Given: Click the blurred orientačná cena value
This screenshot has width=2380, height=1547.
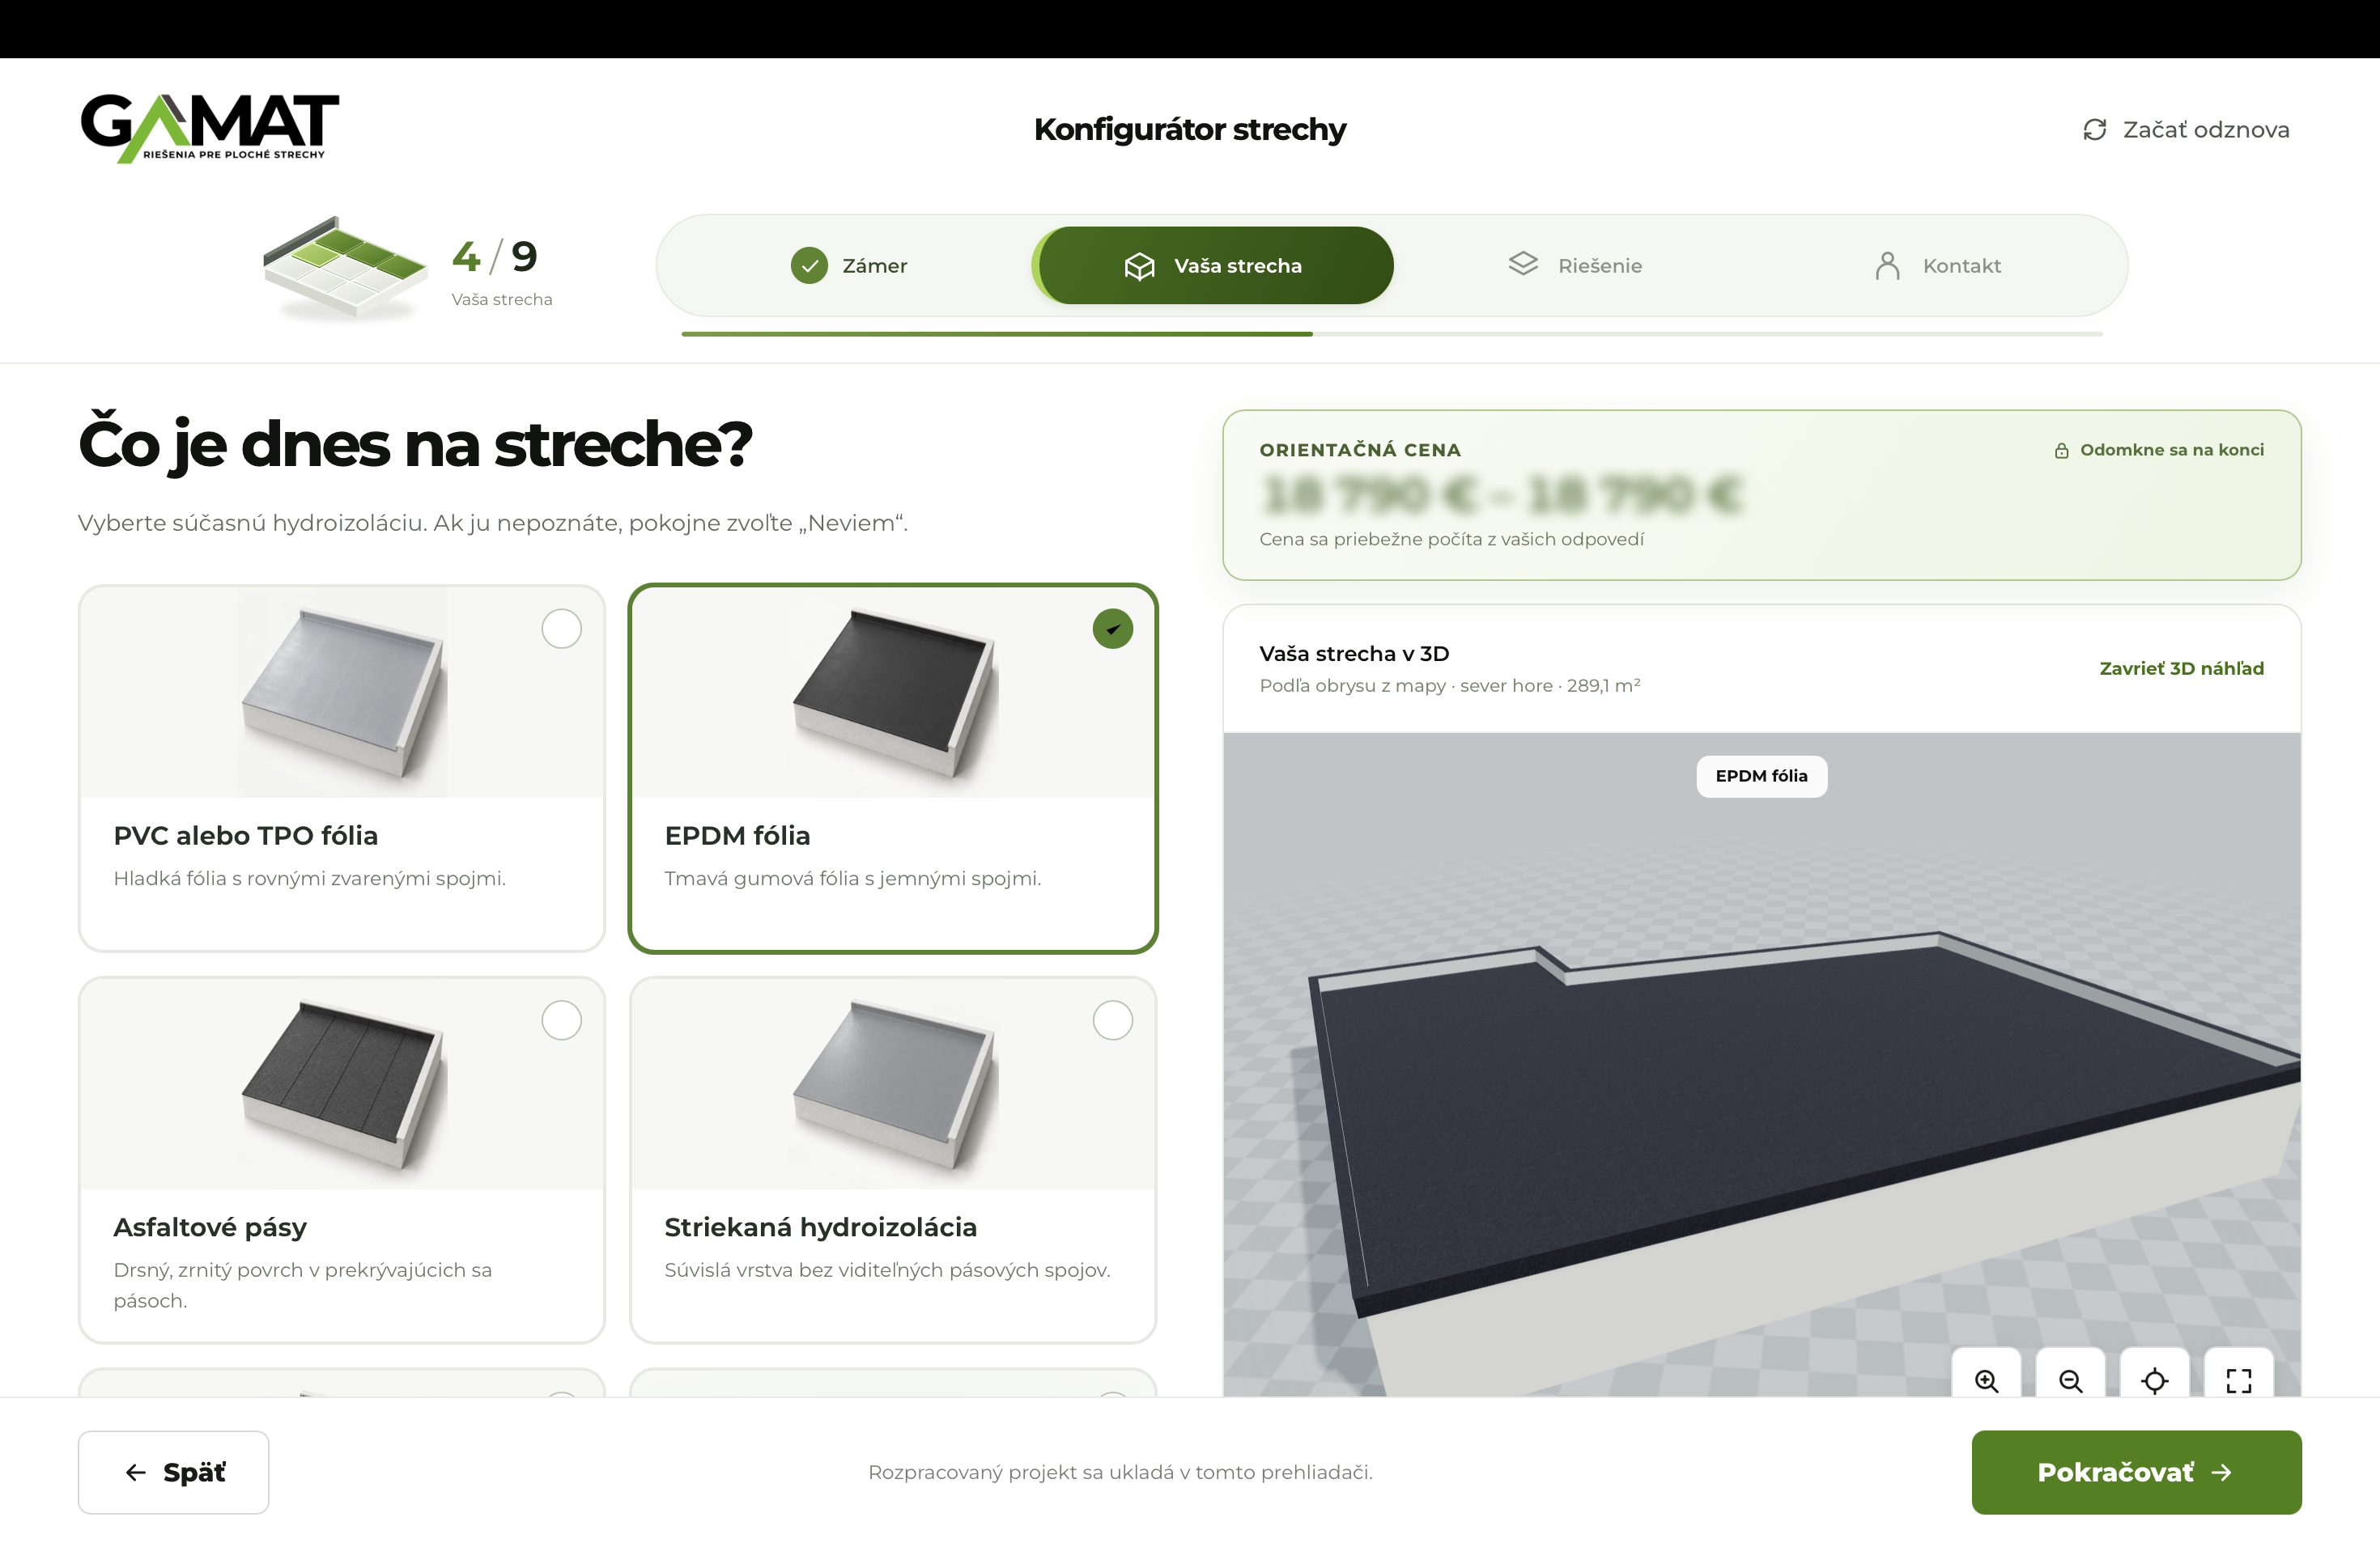Looking at the screenshot, I should coord(1502,494).
